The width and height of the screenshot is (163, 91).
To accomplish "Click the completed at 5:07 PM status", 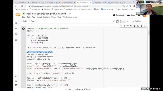I will click(x=81, y=89).
